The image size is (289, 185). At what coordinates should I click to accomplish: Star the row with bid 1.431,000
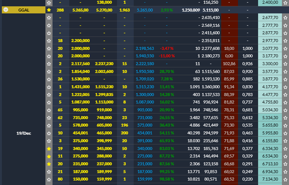click(49, 87)
